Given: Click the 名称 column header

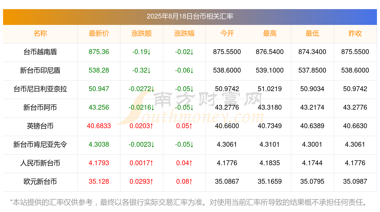Looking at the screenshot, I should 40,33.
